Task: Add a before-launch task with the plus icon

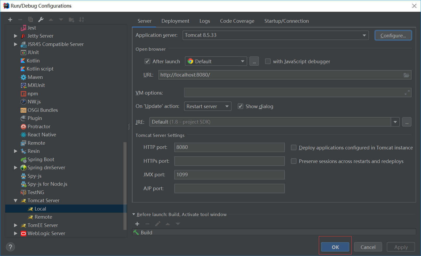Action: pos(137,224)
